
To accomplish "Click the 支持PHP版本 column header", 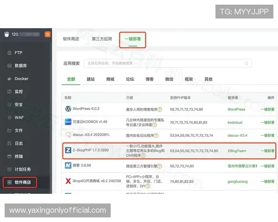I will 180,98.
